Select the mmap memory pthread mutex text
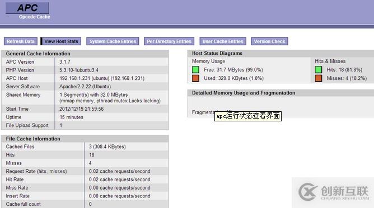 click(110, 101)
